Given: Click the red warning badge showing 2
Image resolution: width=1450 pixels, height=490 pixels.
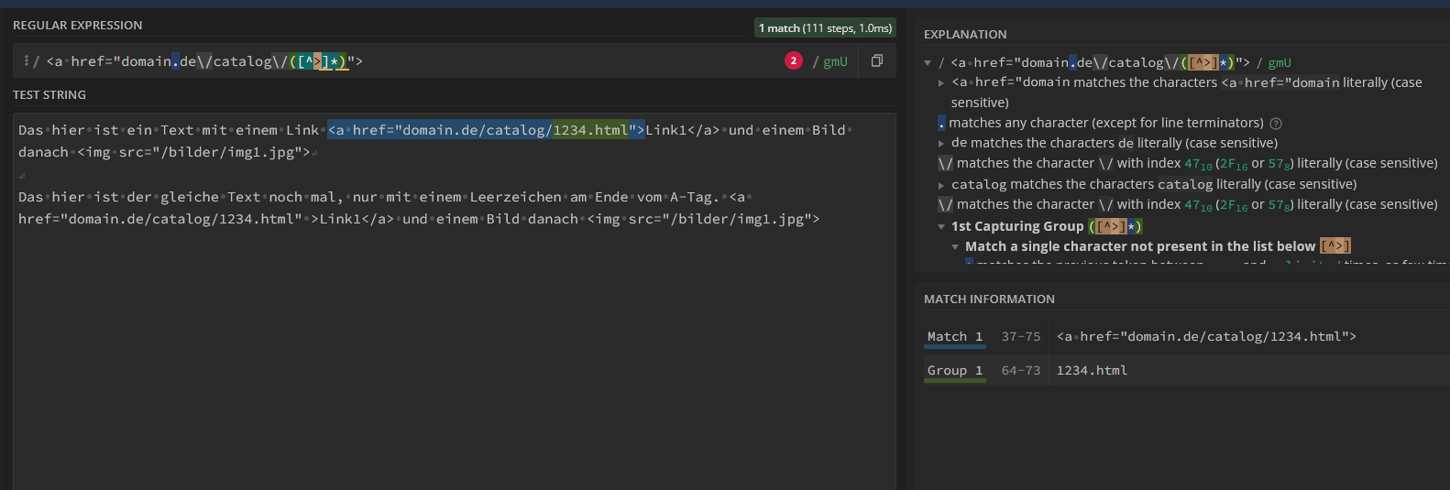Looking at the screenshot, I should click(x=794, y=60).
